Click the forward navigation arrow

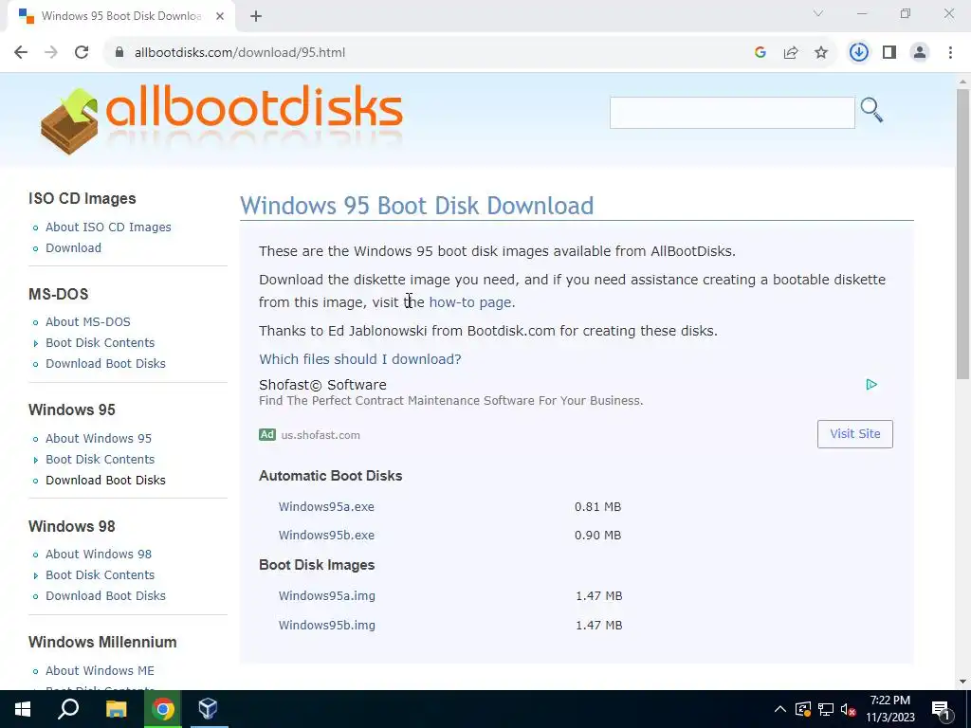(x=51, y=53)
